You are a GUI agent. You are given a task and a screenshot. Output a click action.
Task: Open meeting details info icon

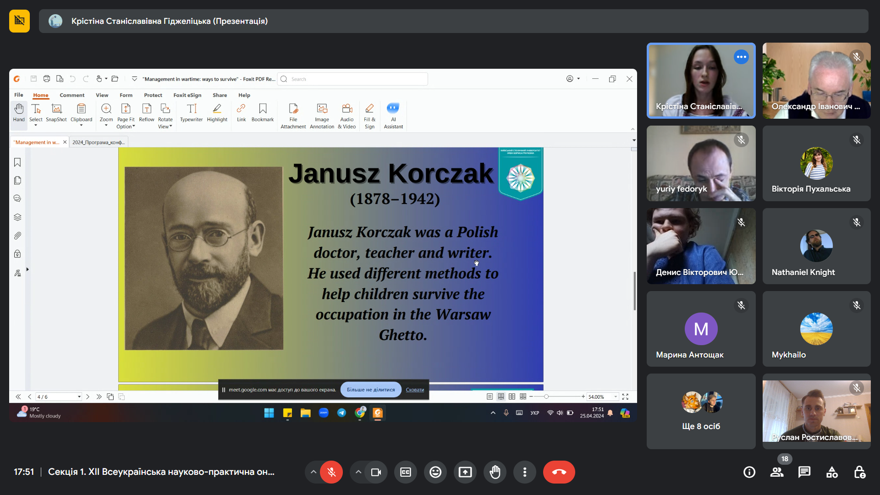point(749,472)
